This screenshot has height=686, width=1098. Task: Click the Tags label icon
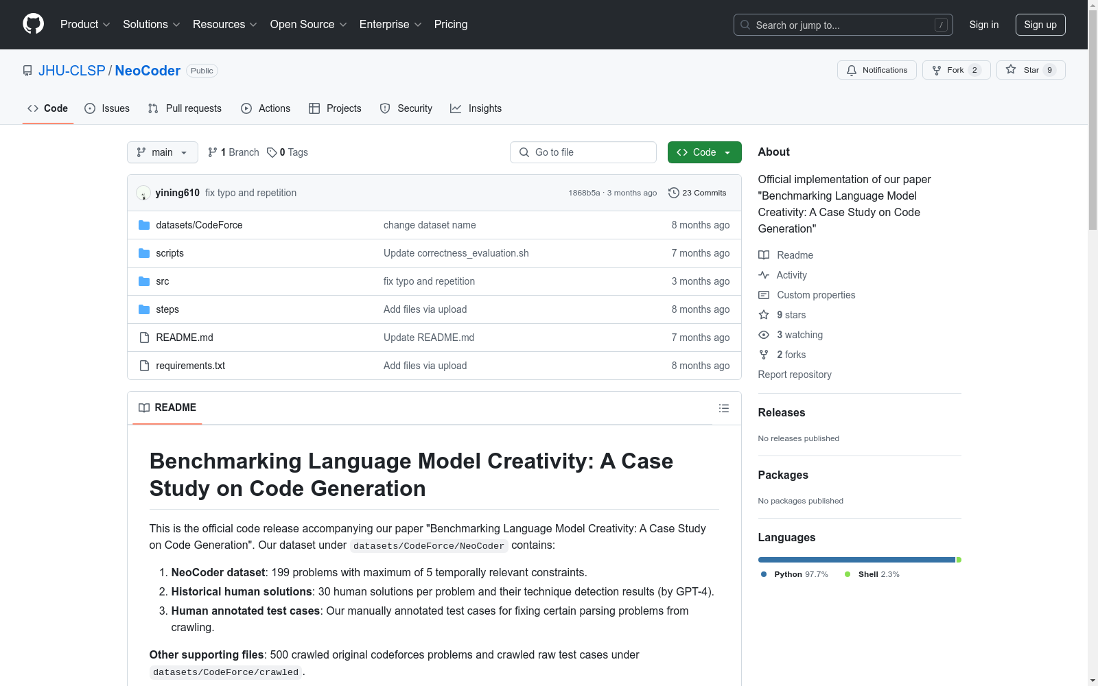[272, 152]
